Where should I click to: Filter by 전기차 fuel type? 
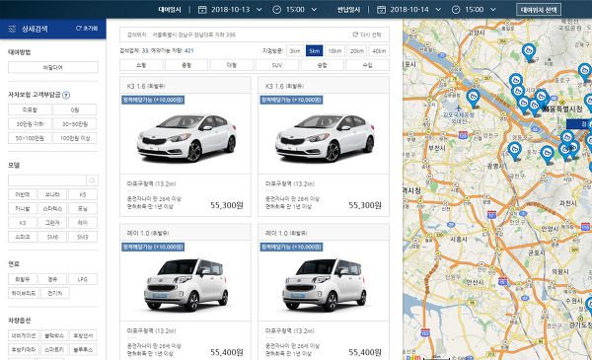point(55,293)
